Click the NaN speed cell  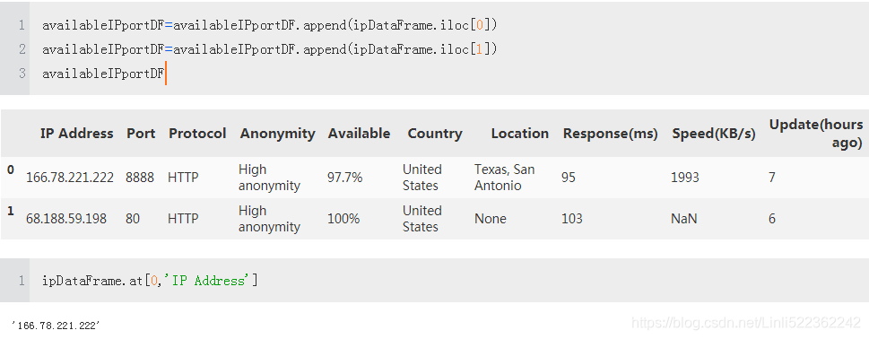pyautogui.click(x=684, y=219)
